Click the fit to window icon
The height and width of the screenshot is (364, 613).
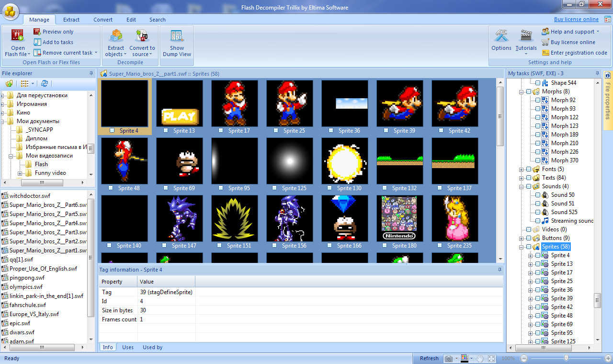tap(492, 358)
